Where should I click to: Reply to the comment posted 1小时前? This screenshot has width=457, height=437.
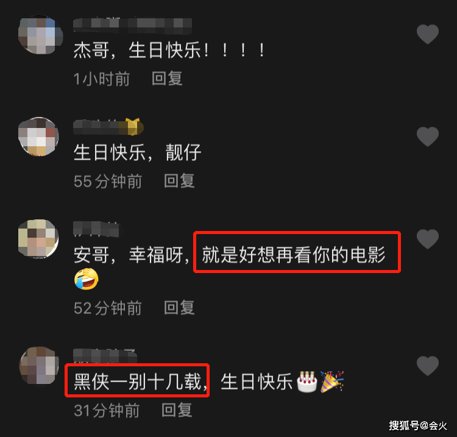(168, 79)
